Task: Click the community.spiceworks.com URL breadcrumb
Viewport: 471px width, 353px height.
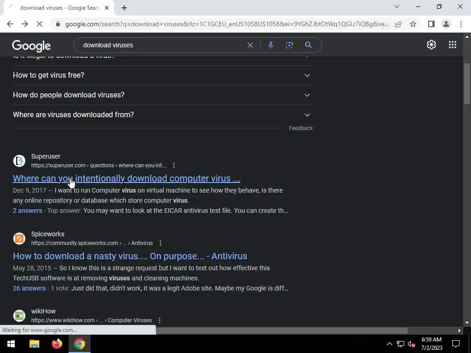Action: pos(92,243)
